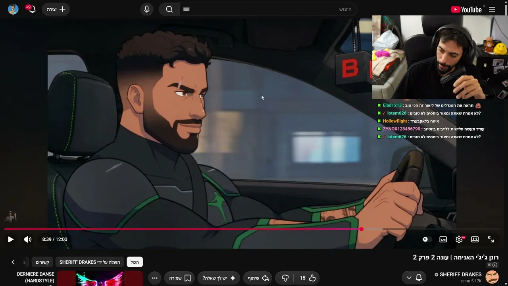The height and width of the screenshot is (286, 508).
Task: Open the SHERIFF DRAKES channel avatar
Action: (493, 277)
